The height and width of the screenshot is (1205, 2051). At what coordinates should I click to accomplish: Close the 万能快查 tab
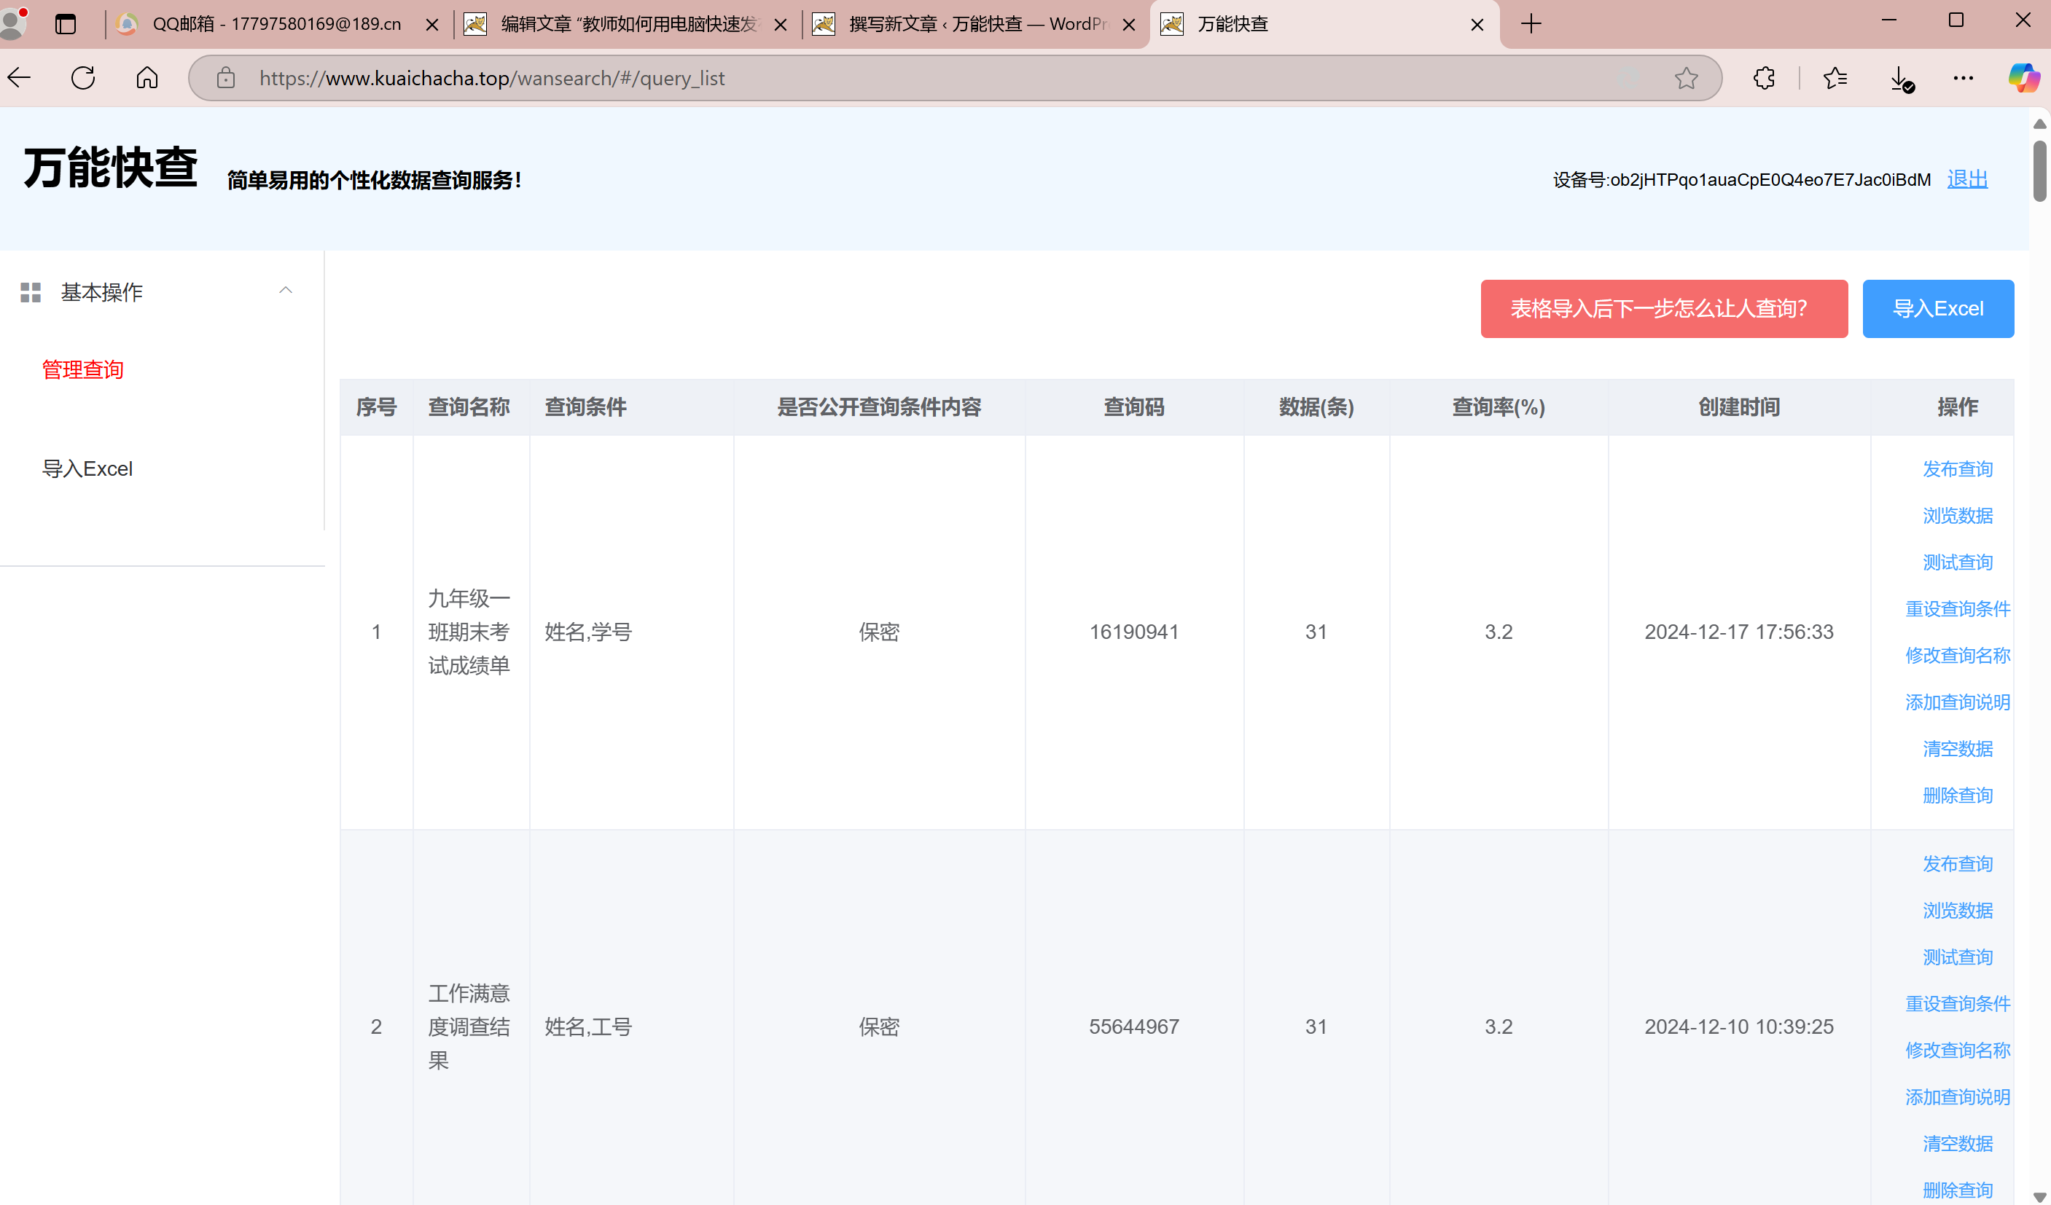point(1477,25)
